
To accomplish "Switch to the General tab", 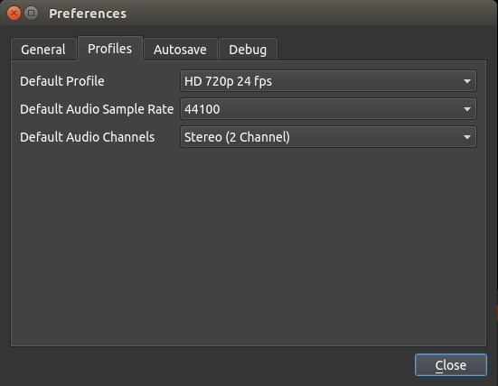I will (x=43, y=50).
